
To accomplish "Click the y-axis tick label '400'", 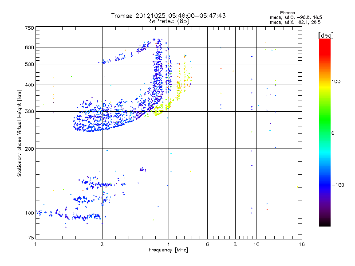I will (x=29, y=85).
